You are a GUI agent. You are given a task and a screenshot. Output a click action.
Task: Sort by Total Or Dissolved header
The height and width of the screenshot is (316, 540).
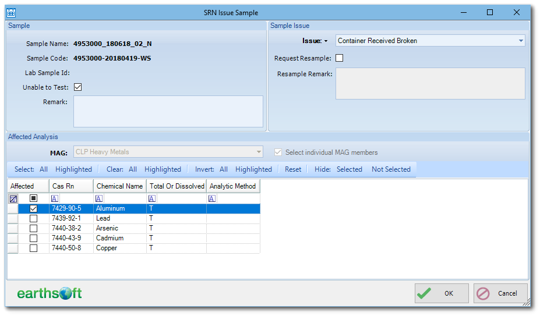177,186
